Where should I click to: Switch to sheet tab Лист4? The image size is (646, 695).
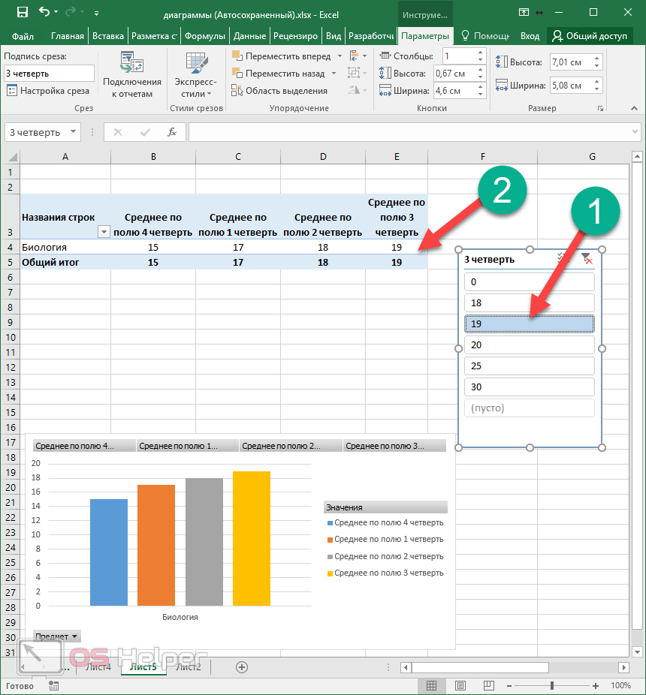click(x=98, y=666)
